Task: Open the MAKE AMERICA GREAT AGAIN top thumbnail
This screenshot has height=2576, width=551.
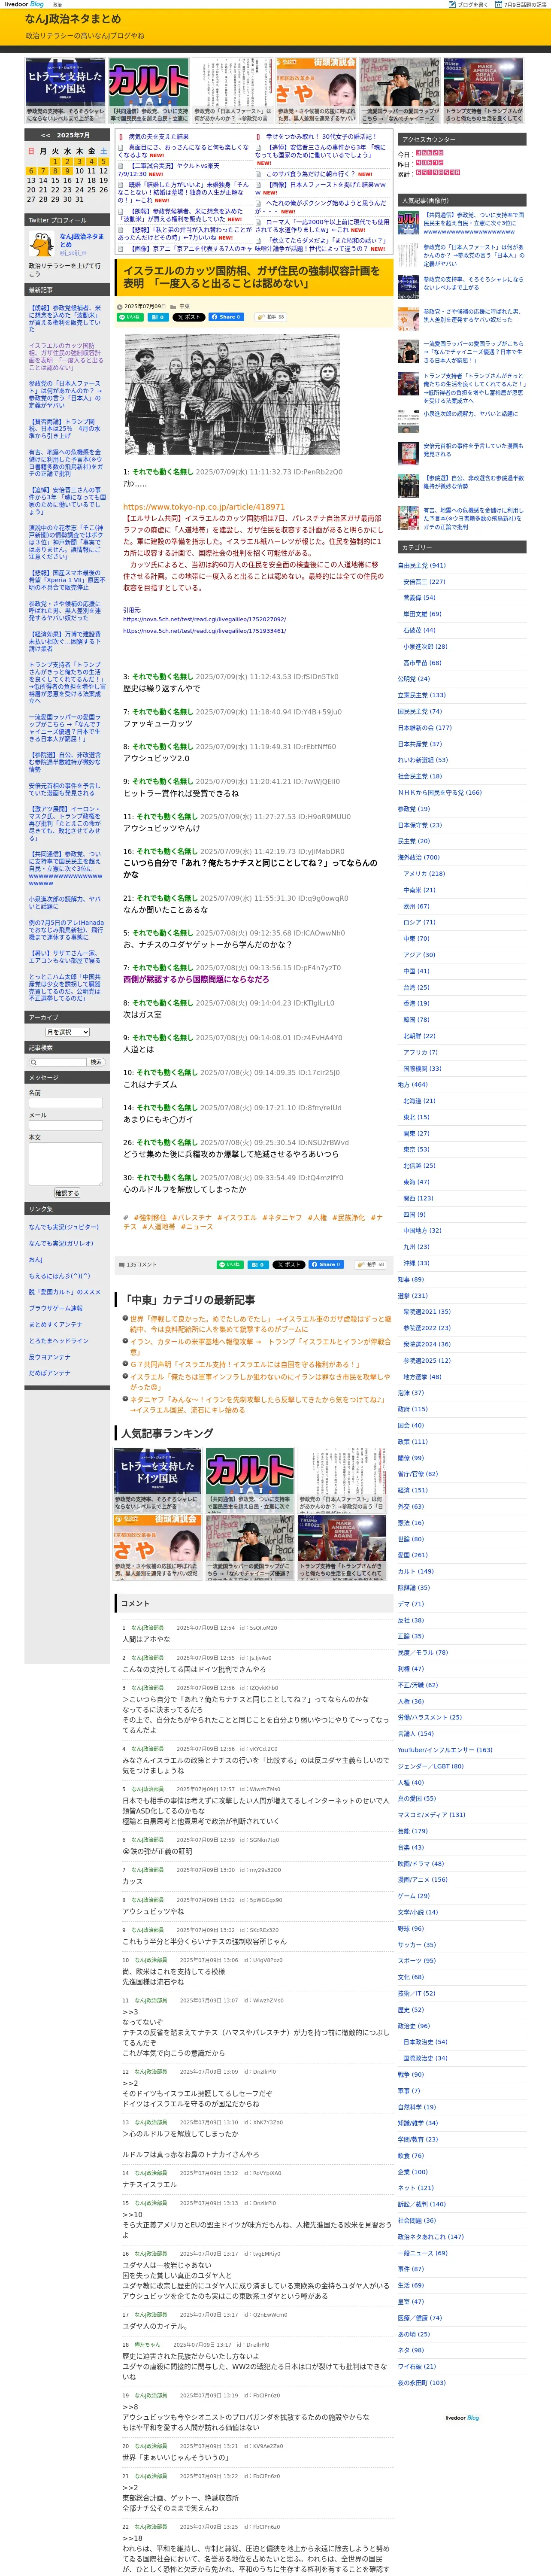Action: click(484, 90)
